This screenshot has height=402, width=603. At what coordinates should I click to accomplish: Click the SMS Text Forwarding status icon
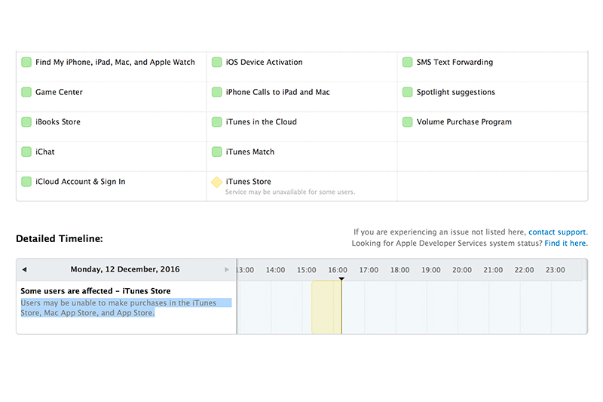408,63
